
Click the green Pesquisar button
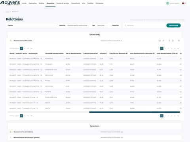pos(173,25)
